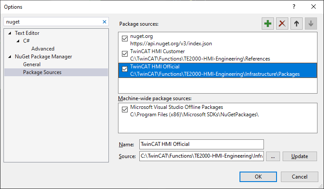
Task: Clear the nuget search text
Action: (105, 22)
